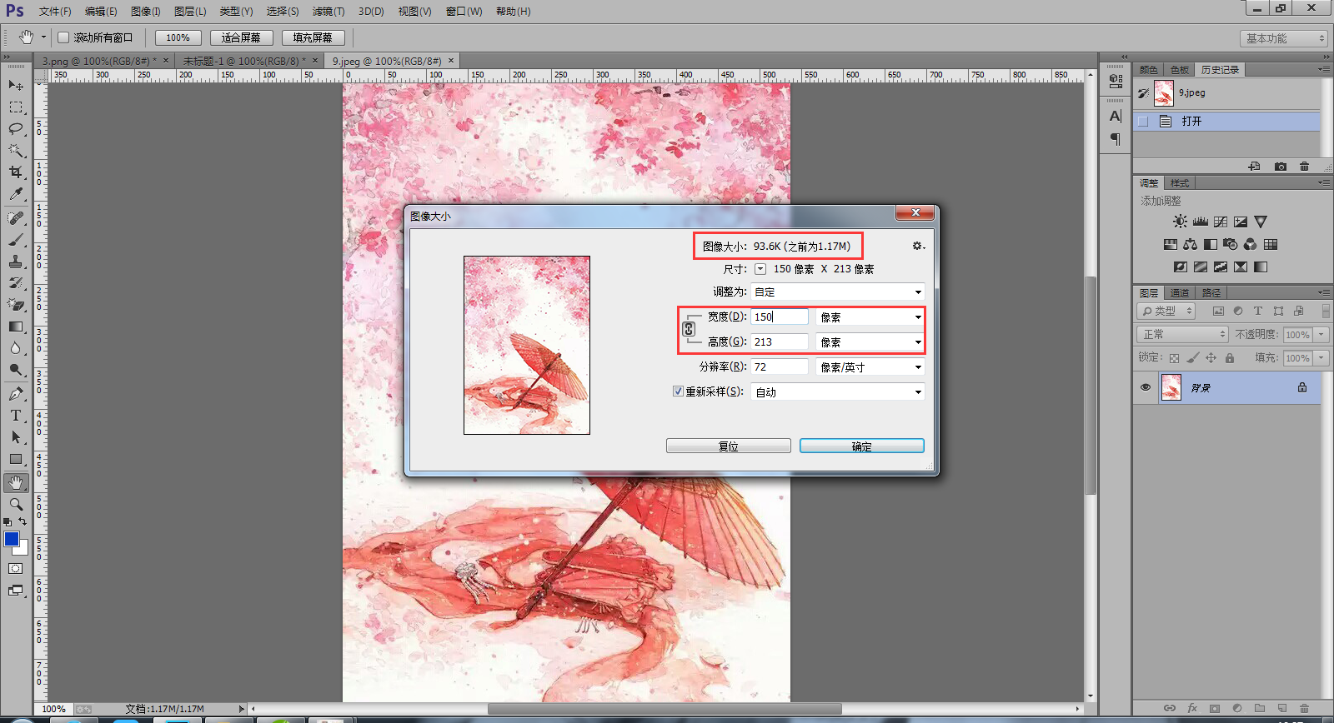Open dialog gear settings icon

918,246
